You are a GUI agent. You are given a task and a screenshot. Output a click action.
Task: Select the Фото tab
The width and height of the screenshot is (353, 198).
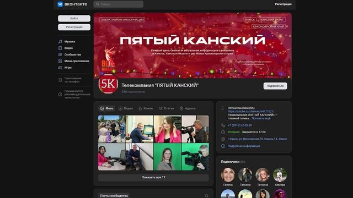[106, 108]
